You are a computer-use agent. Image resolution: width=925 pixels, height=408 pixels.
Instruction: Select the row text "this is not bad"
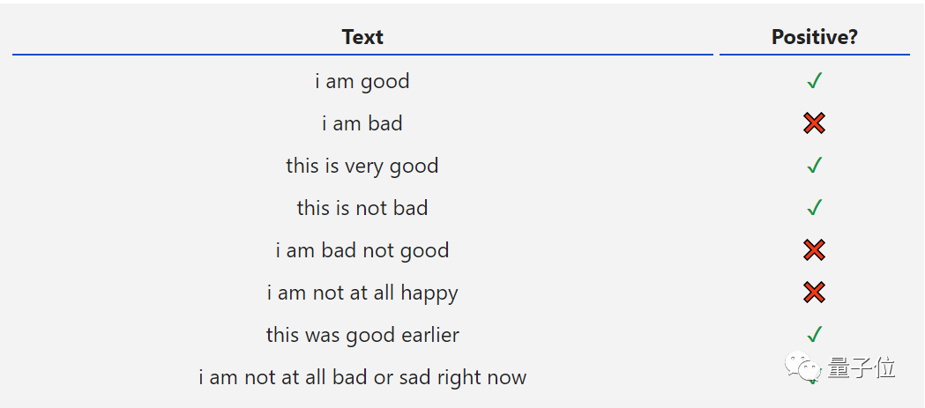pos(362,208)
